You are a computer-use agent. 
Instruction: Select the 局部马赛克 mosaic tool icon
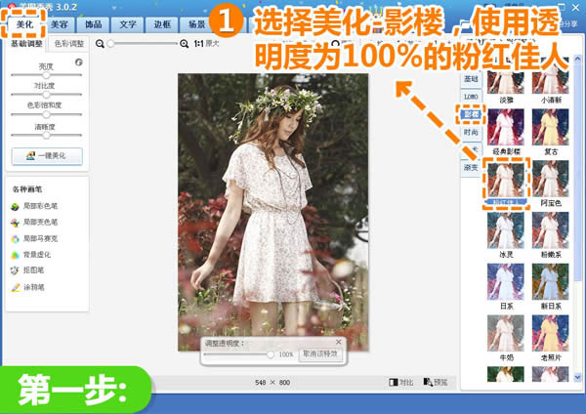pyautogui.click(x=15, y=239)
